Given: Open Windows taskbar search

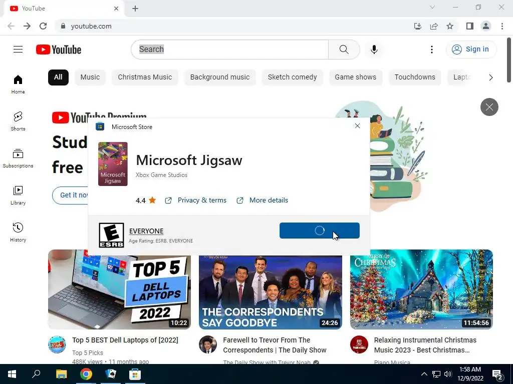Looking at the screenshot, I should tap(36, 374).
